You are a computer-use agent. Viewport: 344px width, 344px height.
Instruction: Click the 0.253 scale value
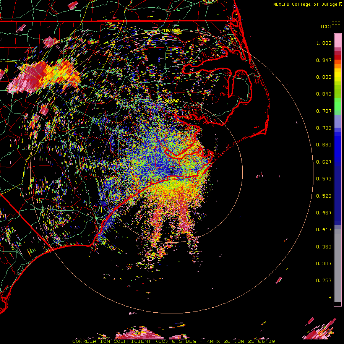click(324, 281)
